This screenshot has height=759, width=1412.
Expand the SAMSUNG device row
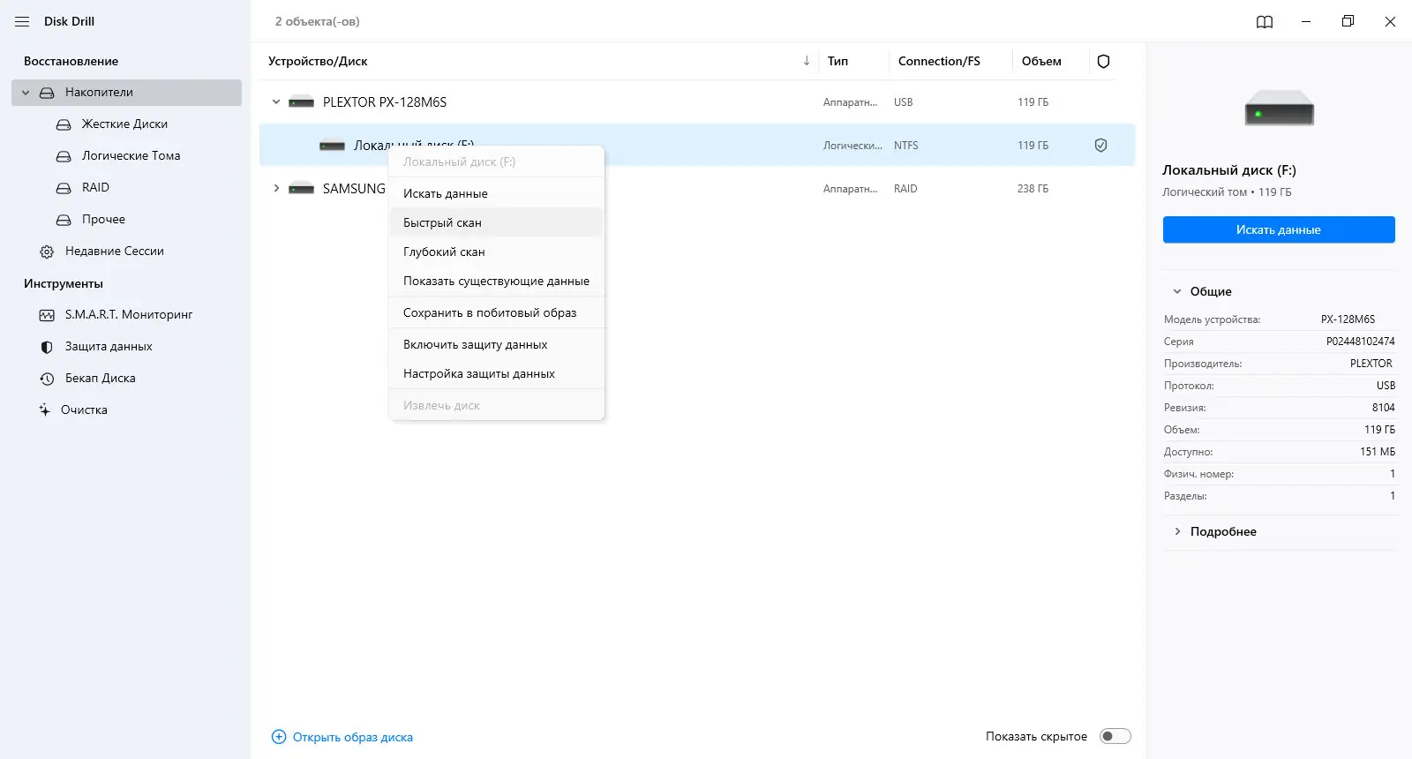pyautogui.click(x=276, y=189)
